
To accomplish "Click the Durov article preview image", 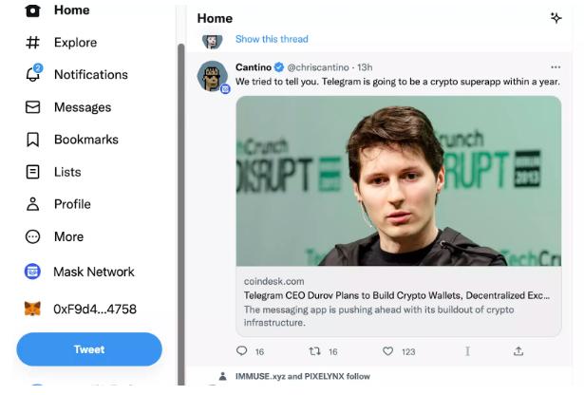I will 399,180.
